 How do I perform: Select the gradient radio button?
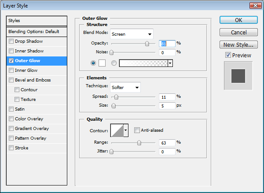coord(114,63)
